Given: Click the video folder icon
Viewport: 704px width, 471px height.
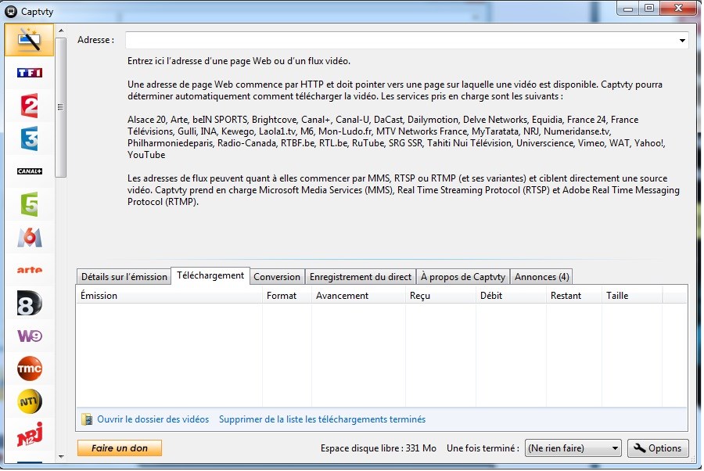Looking at the screenshot, I should click(x=87, y=419).
